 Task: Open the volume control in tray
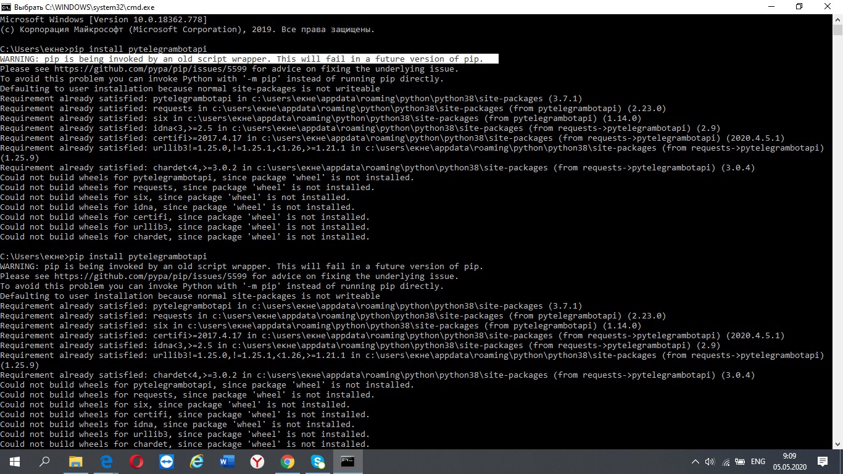coord(710,462)
